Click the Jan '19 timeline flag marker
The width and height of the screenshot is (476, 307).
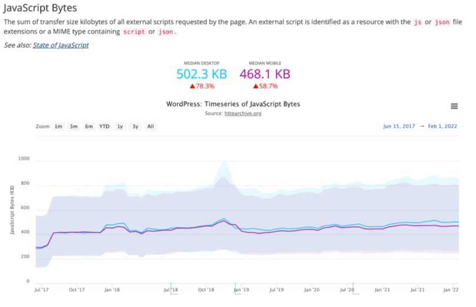[x=238, y=289]
